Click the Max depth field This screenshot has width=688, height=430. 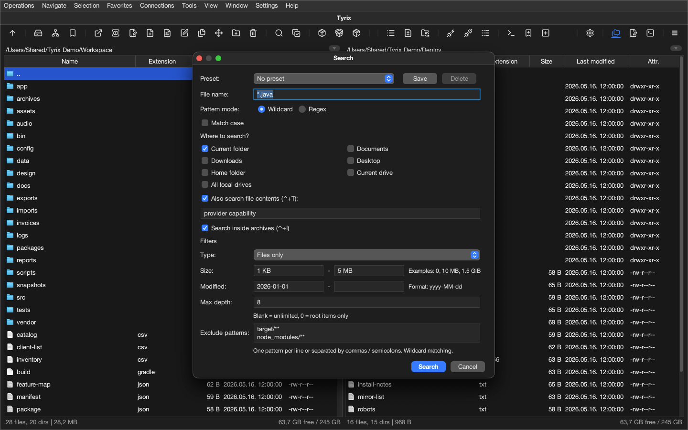click(x=366, y=302)
